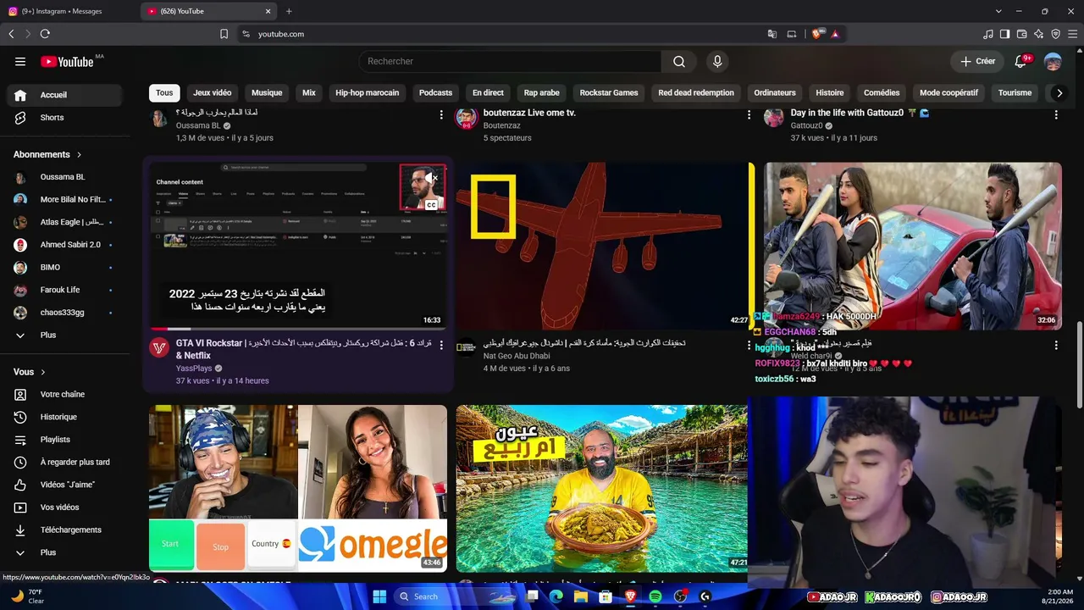Open the account avatar menu
The height and width of the screenshot is (610, 1084).
(x=1053, y=61)
